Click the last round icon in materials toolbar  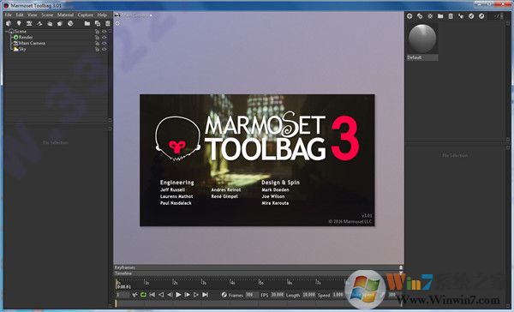[x=481, y=15]
